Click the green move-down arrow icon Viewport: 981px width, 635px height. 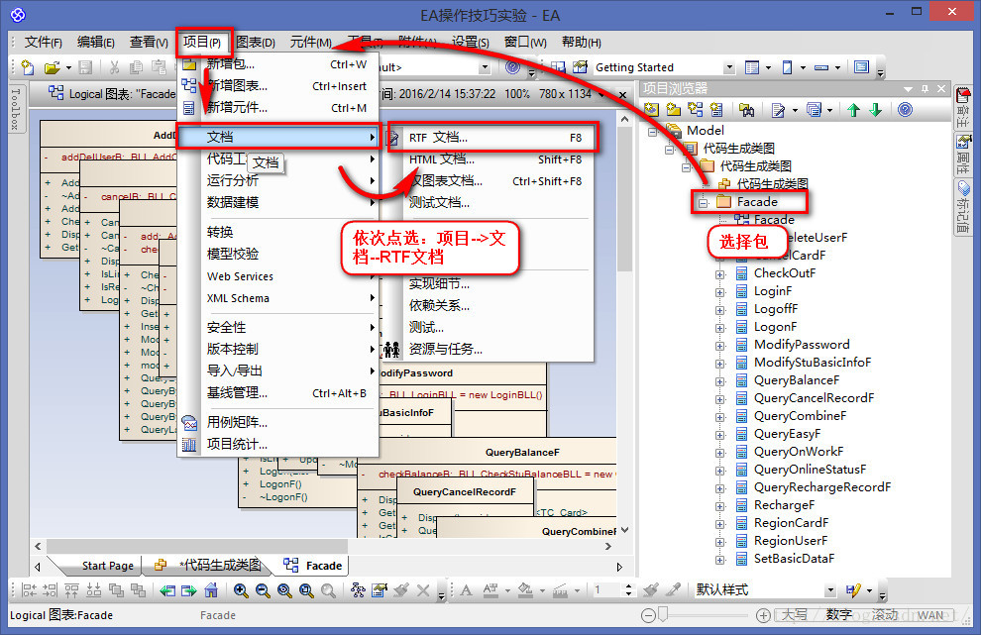click(x=875, y=110)
